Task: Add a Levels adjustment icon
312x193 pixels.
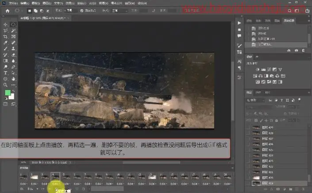Action: [263, 69]
